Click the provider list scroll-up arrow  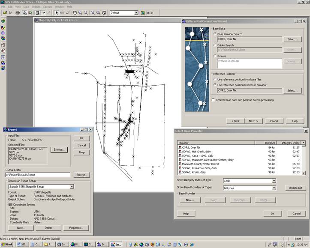click(304, 143)
